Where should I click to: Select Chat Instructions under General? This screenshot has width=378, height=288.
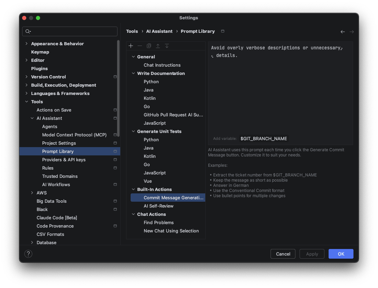[162, 65]
